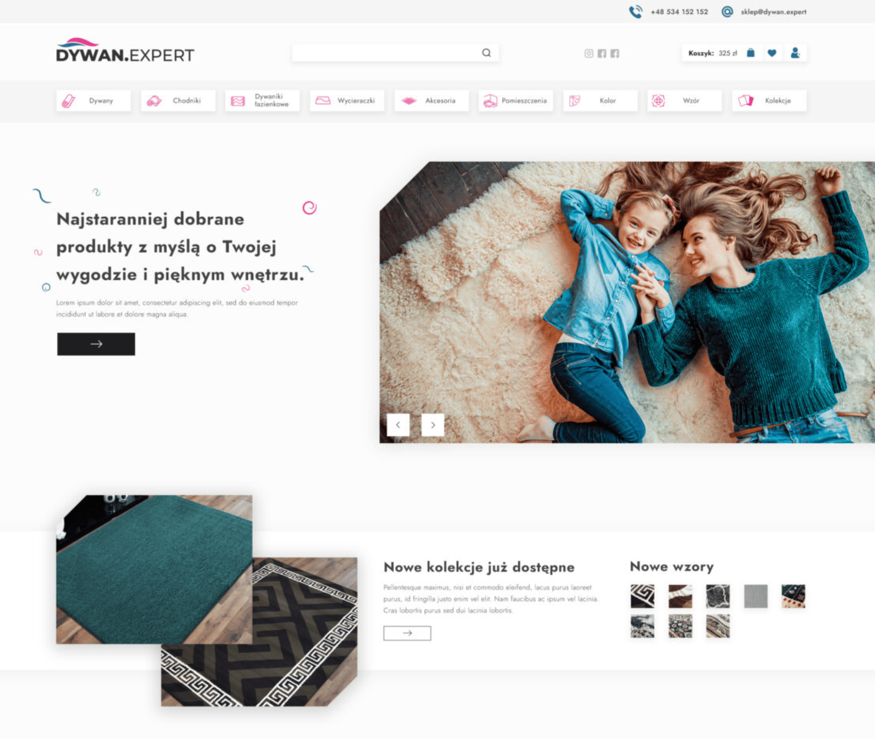Click the email at-sign icon

727,11
